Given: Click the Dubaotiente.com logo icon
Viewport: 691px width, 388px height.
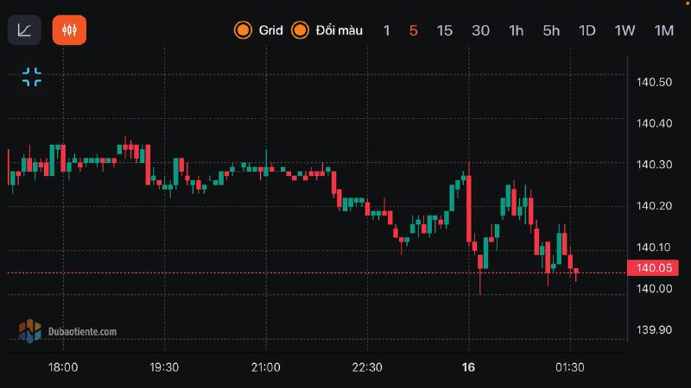Looking at the screenshot, I should tap(30, 330).
